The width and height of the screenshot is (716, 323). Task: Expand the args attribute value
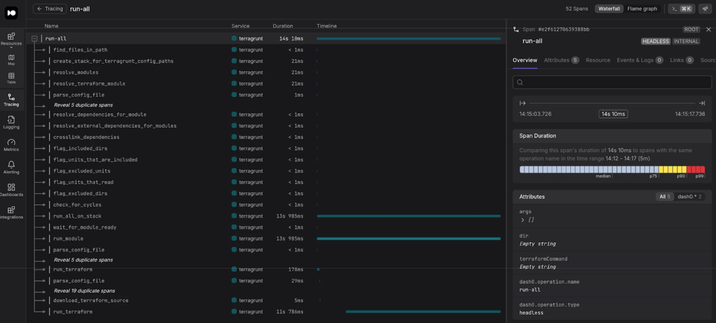[522, 220]
